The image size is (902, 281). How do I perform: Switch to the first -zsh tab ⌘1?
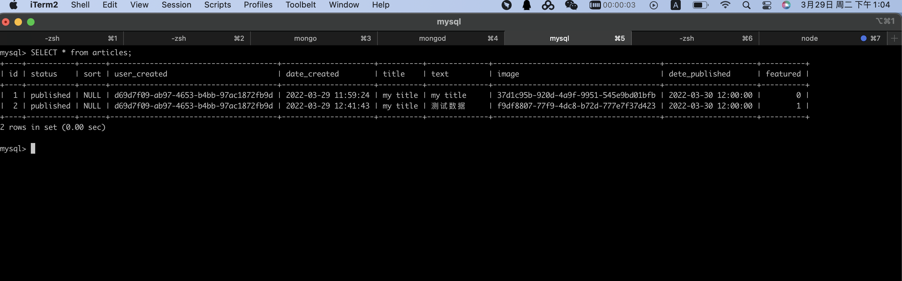[x=62, y=39]
